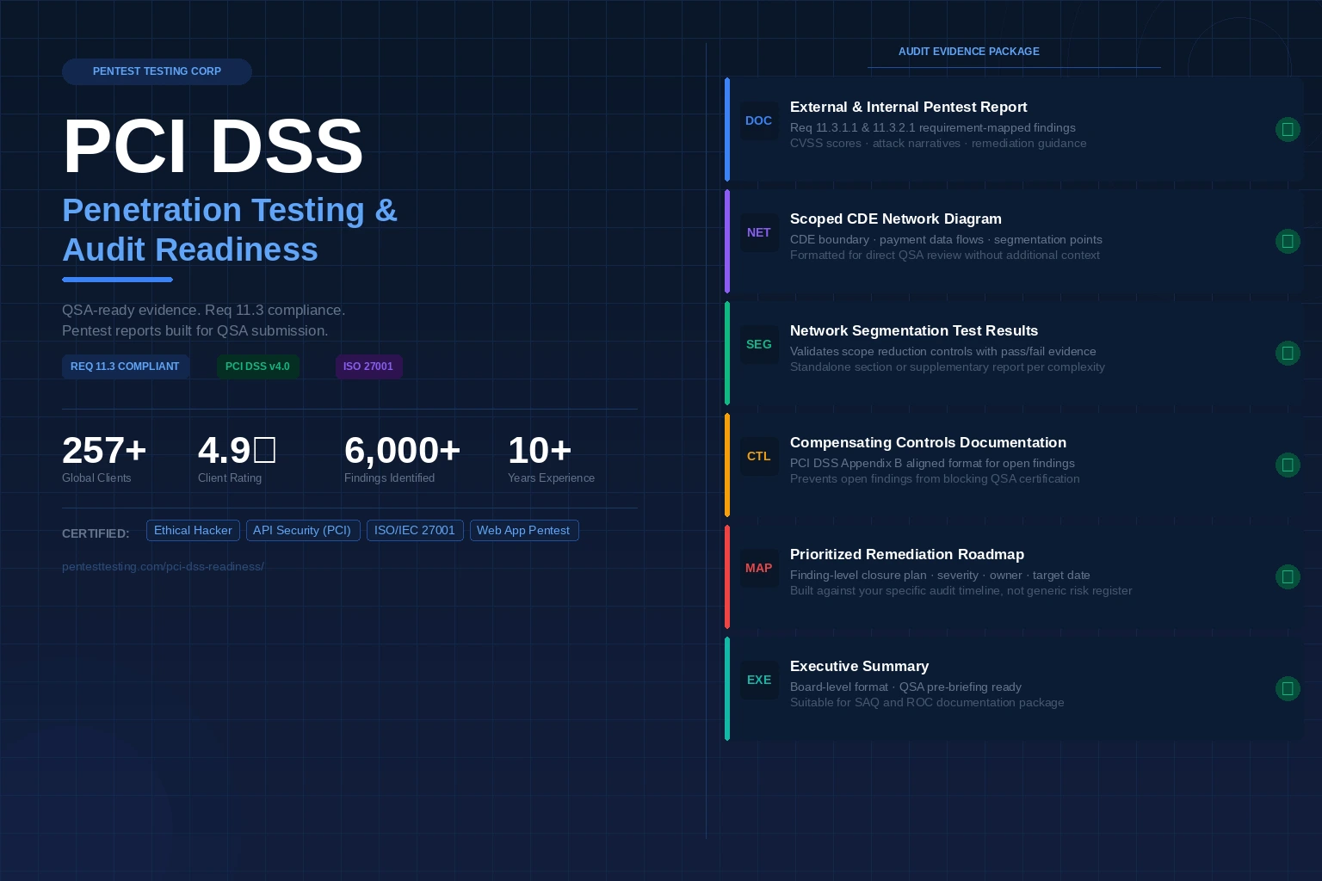Viewport: 1322px width, 881px height.
Task: Click the EXE icon badge
Action: click(x=759, y=680)
